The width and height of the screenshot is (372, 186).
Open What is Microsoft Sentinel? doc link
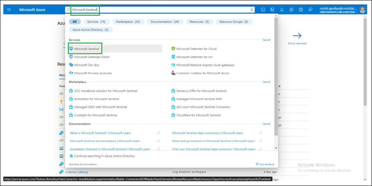point(100,133)
